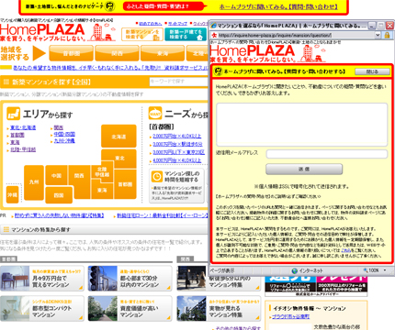Click the lock icon in popup address bar
The height and width of the screenshot is (330, 395).
[387, 35]
